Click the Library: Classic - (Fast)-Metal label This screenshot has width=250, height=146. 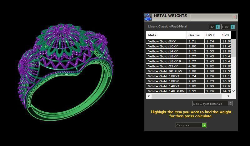pyautogui.click(x=167, y=27)
